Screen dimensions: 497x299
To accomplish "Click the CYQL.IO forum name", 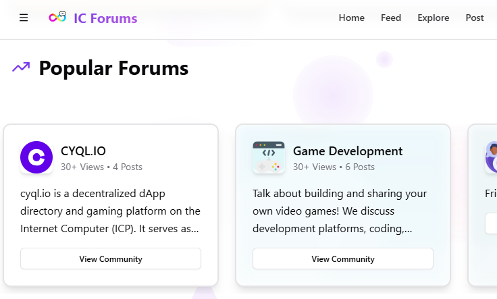I will click(x=83, y=151).
